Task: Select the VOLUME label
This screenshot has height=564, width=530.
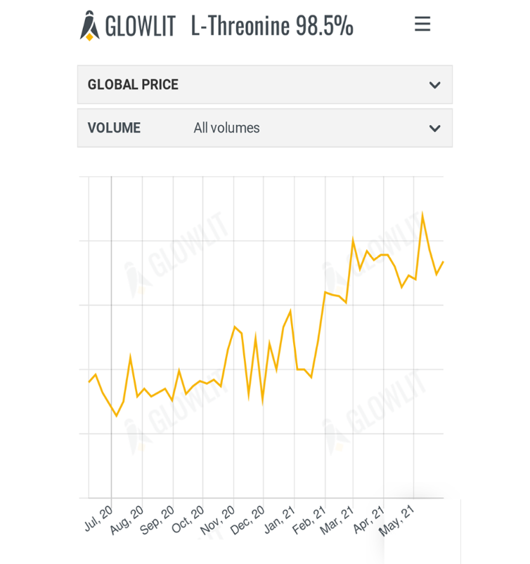Action: tap(114, 128)
